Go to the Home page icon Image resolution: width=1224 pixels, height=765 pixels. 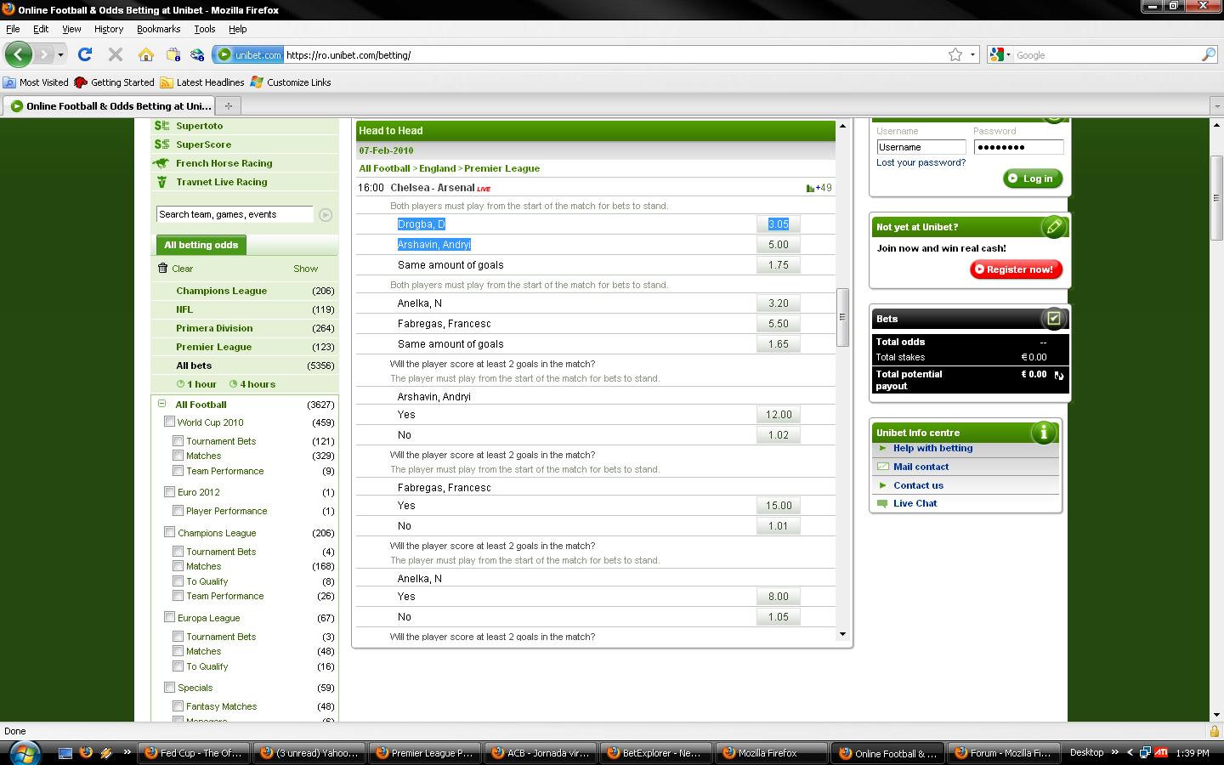tap(146, 54)
